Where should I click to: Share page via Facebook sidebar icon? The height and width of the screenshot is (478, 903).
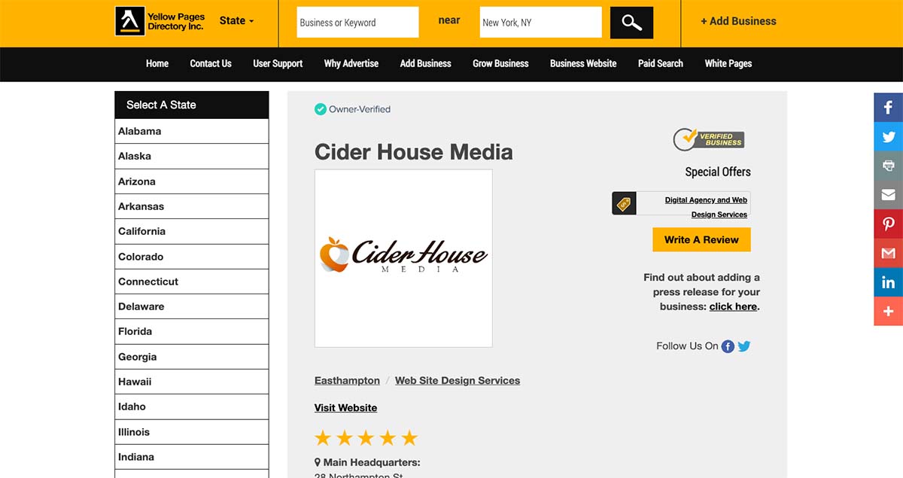click(x=888, y=108)
